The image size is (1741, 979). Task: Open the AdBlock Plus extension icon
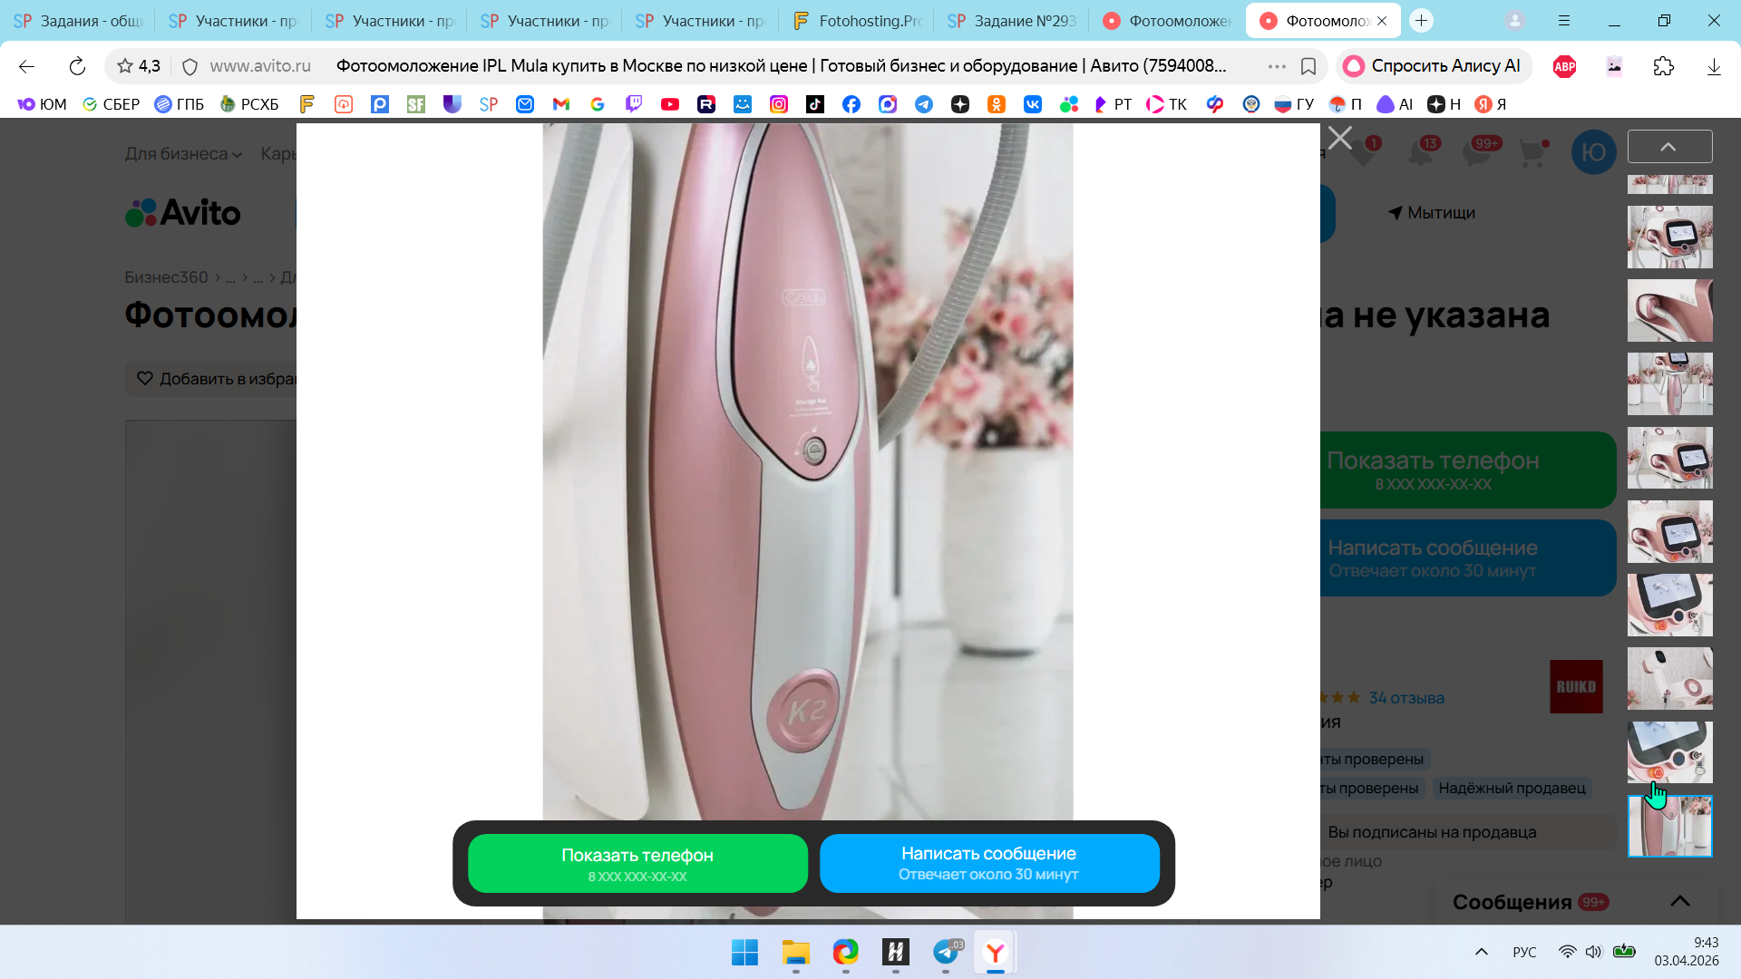pyautogui.click(x=1564, y=66)
